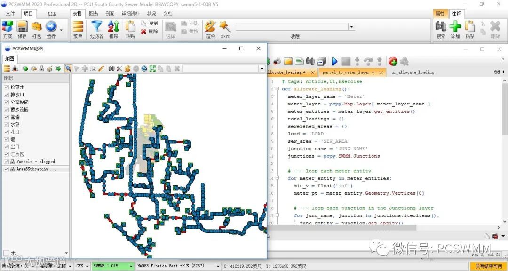Open the 渲染 render palette tool
This screenshot has width=508, height=271.
click(210, 27)
